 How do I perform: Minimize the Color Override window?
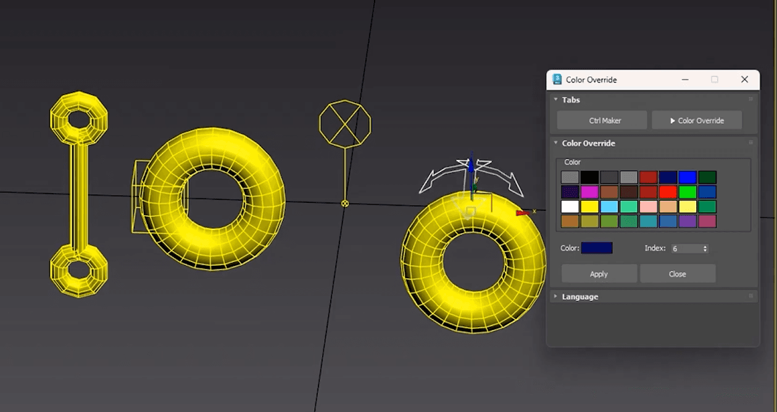coord(686,80)
